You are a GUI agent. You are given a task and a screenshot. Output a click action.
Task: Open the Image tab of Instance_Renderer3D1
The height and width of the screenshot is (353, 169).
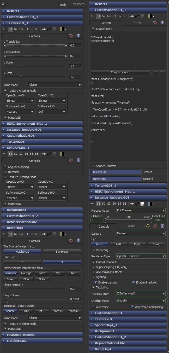point(131,226)
